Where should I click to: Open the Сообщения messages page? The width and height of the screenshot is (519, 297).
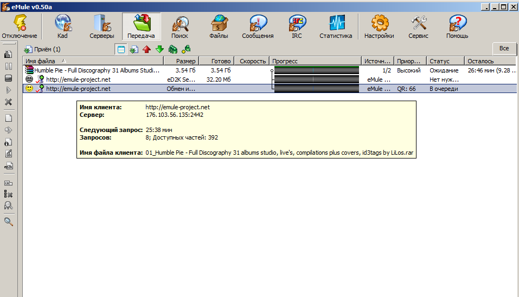[x=258, y=27]
